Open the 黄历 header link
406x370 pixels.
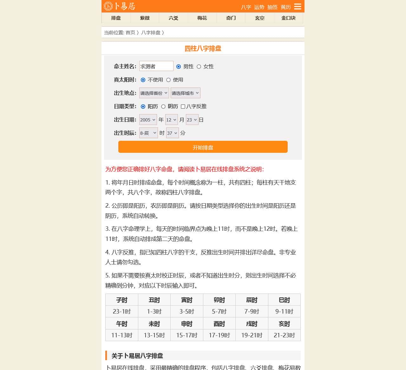pos(286,7)
